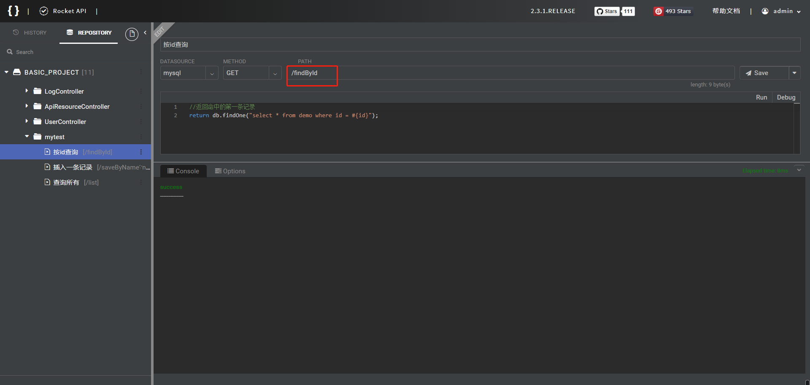Click the file icon of 查询所有

(x=47, y=182)
